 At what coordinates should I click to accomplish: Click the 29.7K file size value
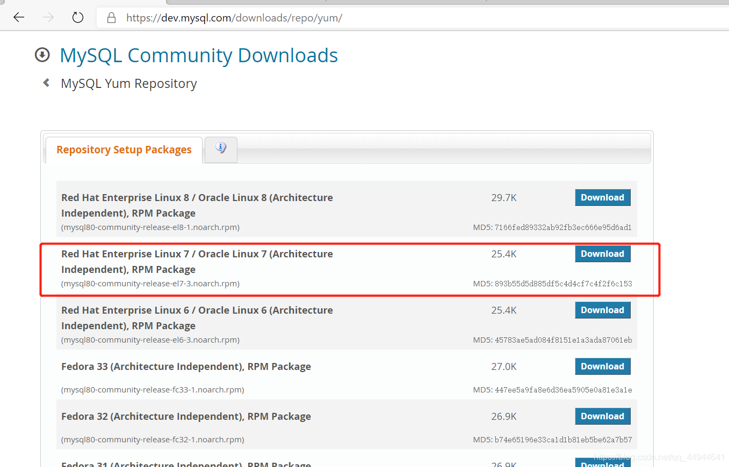coord(504,198)
